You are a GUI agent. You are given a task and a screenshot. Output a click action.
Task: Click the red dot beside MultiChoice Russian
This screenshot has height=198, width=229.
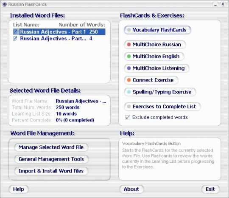pos(129,45)
